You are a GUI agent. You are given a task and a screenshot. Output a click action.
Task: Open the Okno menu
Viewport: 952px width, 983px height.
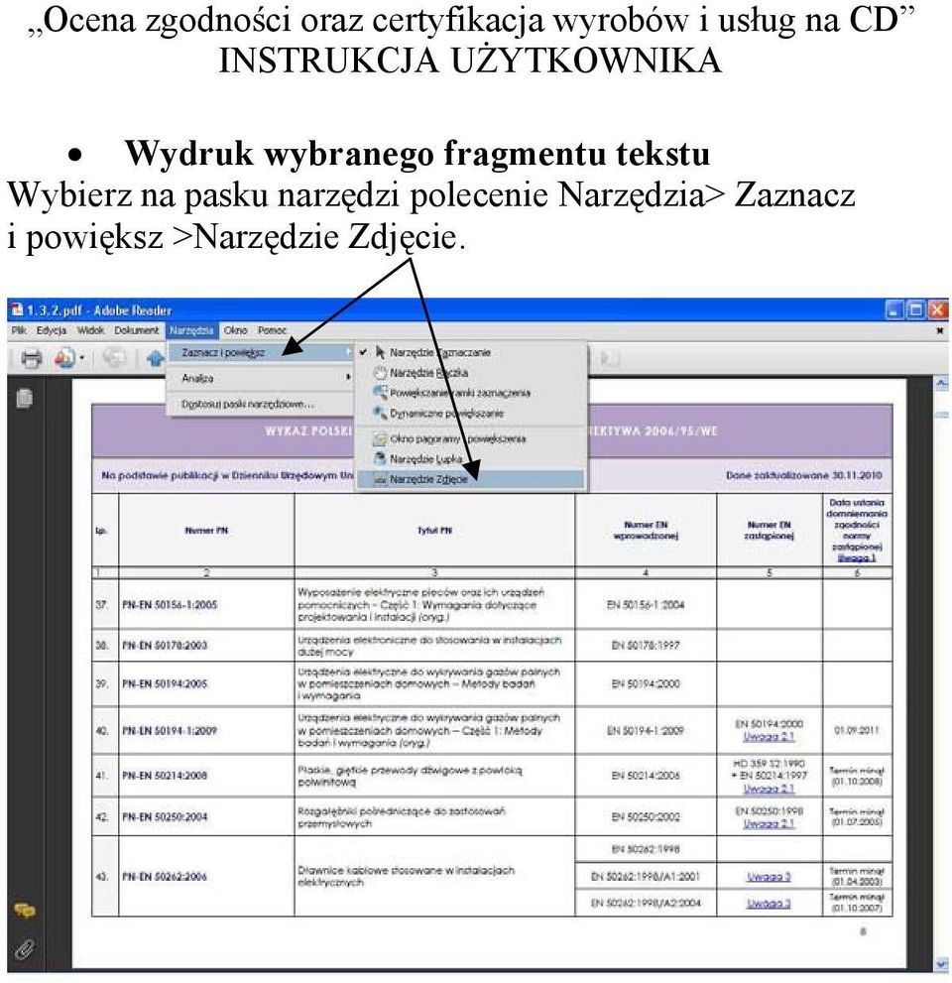click(x=236, y=330)
